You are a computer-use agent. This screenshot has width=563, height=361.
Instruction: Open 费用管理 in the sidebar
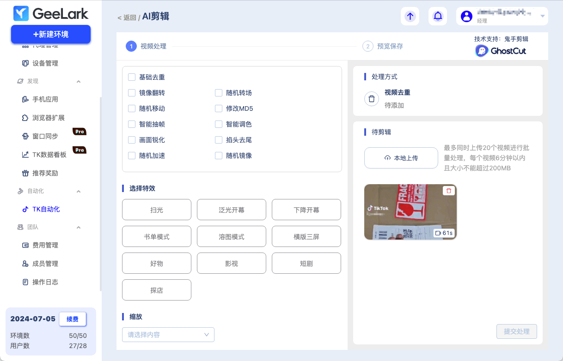pos(45,245)
